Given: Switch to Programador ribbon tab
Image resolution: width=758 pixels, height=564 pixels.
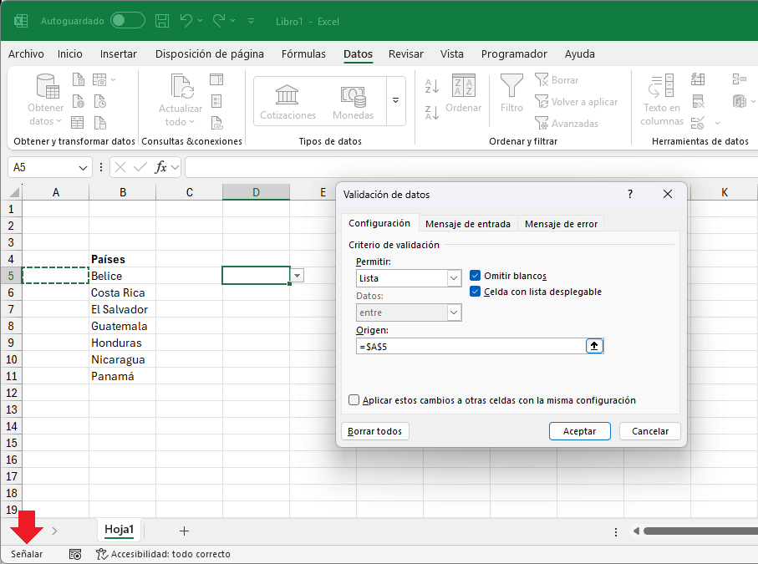Looking at the screenshot, I should (514, 53).
